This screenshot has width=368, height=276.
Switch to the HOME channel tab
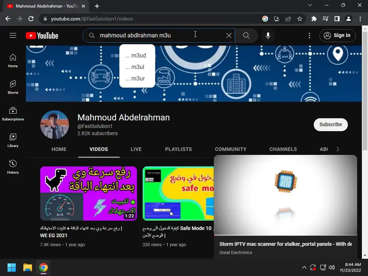click(x=59, y=149)
